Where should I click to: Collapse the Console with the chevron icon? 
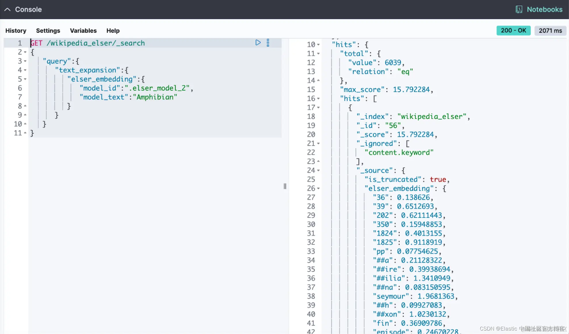7,9
